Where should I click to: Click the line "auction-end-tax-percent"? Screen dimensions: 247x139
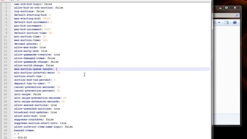35,80
